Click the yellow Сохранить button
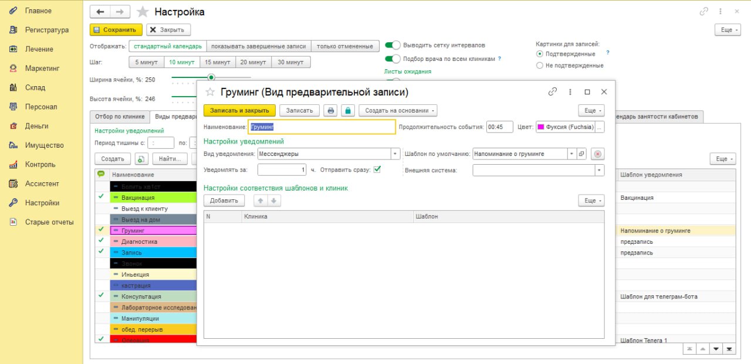The image size is (751, 364). pos(116,30)
